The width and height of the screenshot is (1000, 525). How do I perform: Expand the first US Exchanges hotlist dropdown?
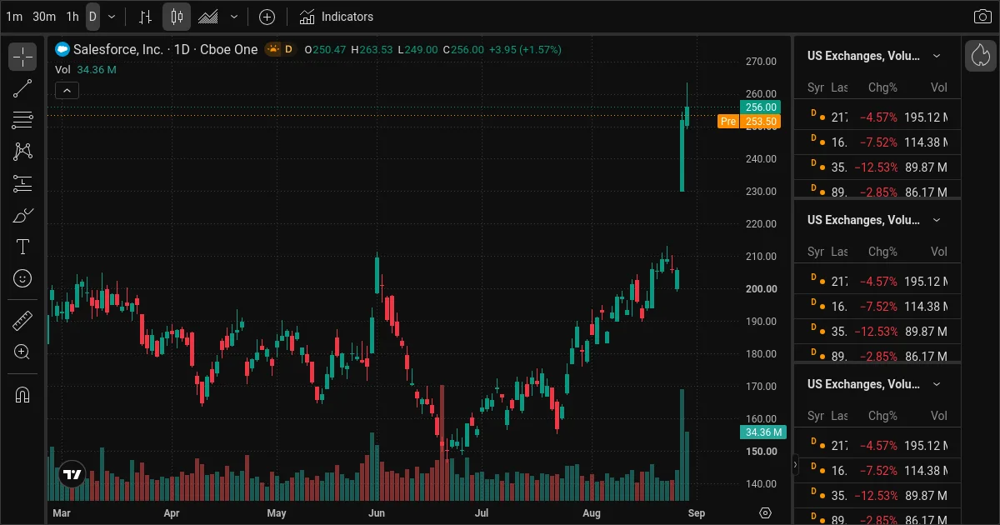click(937, 56)
